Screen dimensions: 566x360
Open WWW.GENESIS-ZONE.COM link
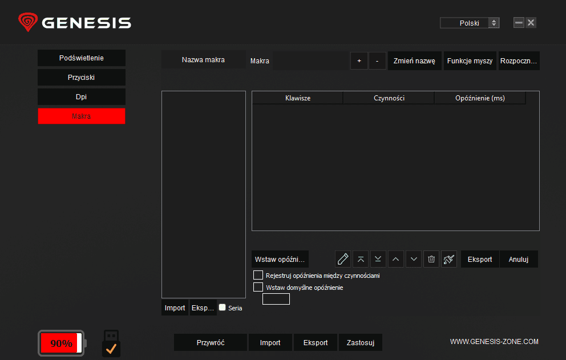(494, 342)
